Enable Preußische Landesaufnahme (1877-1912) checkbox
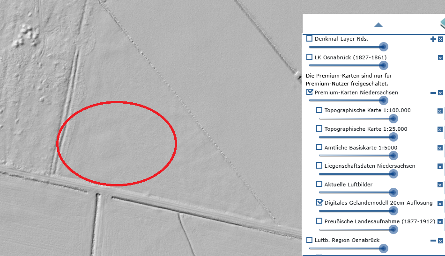Screen dimensions: 445x256 319,221
